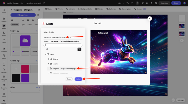Open the Search panel in sidebar

(x=4, y=11)
